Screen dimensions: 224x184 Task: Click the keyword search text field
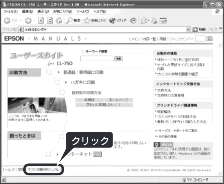click(97, 59)
